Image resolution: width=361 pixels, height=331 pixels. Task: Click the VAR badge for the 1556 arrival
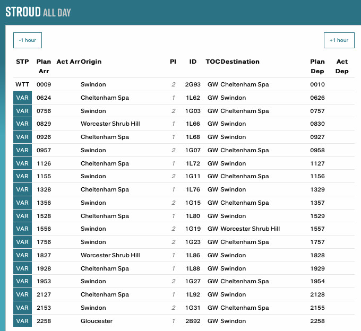[22, 229]
